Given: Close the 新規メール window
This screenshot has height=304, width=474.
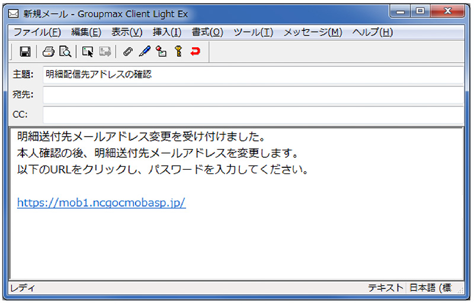Looking at the screenshot, I should 448,11.
